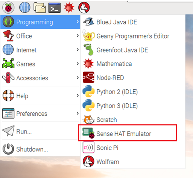
Task: Launch the web browser globe icon in taskbar
Action: tap(24, 8)
